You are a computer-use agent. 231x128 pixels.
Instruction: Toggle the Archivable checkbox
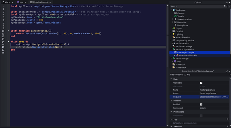201,83
